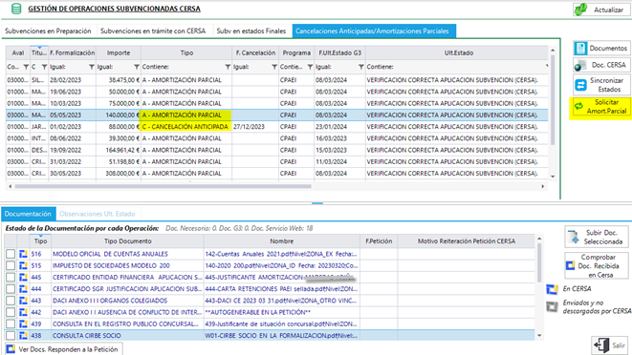Sort by the F. Formalización column header
This screenshot has height=355, width=632.
72,52
